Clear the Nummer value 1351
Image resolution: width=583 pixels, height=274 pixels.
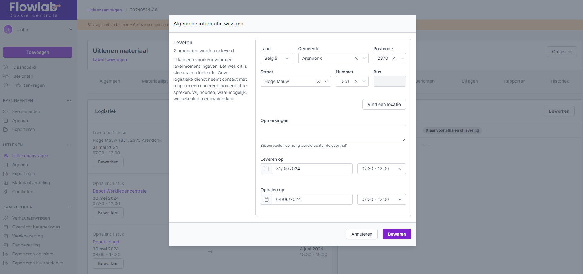click(x=356, y=81)
